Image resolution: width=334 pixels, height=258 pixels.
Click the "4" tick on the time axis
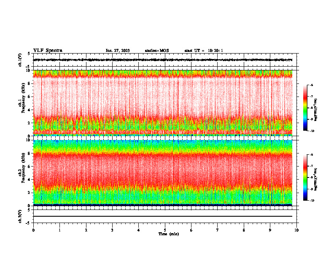click(139, 230)
